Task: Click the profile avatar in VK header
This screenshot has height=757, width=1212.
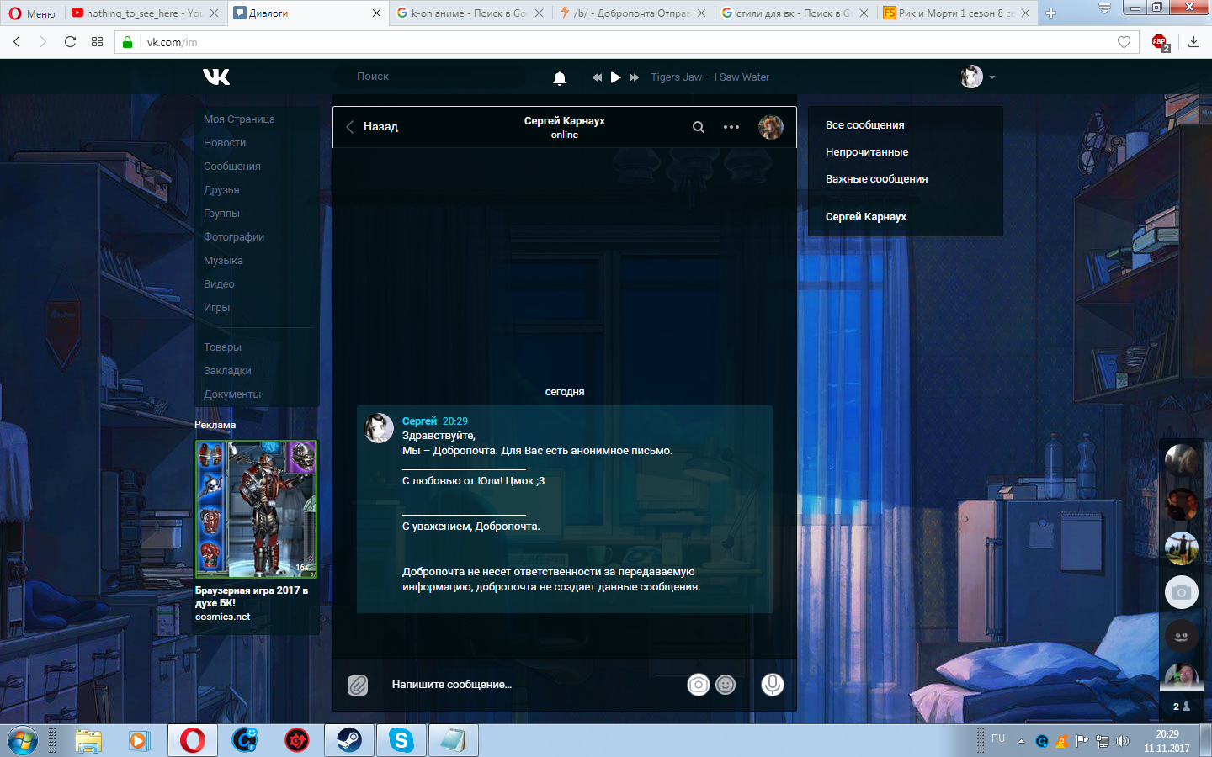Action: [x=971, y=77]
